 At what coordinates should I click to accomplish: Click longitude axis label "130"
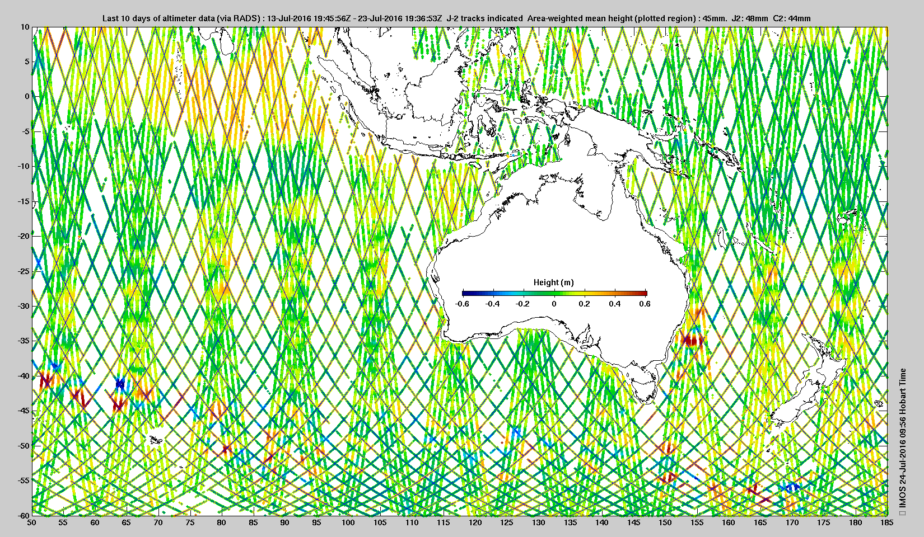pos(539,522)
